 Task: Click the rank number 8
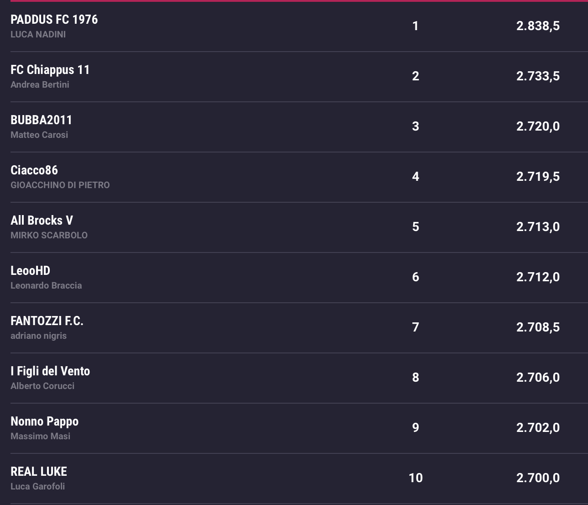[415, 378]
